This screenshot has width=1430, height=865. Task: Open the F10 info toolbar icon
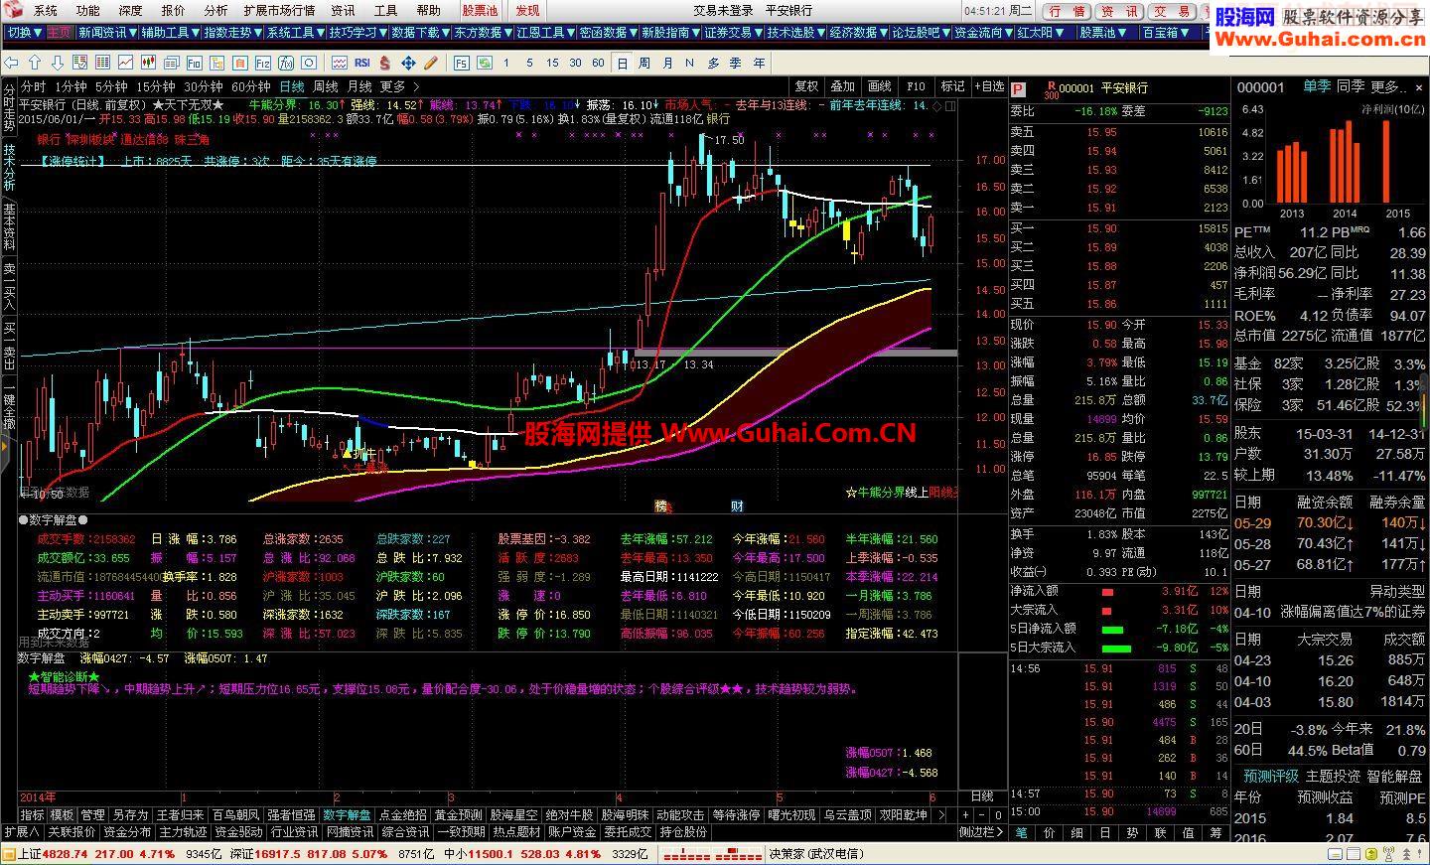(x=195, y=63)
